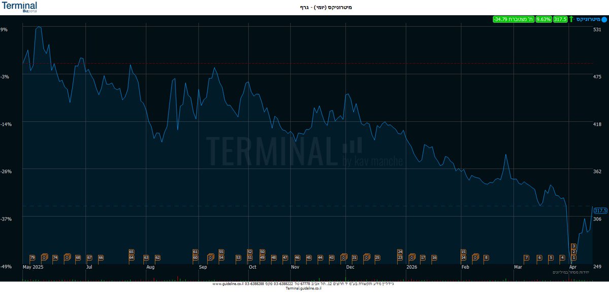Open event flag 24
This screenshot has width=609, height=293.
click(400, 252)
